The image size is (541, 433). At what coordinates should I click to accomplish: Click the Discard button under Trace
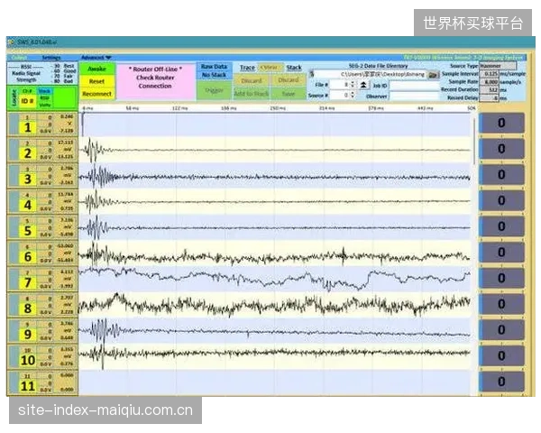click(252, 80)
